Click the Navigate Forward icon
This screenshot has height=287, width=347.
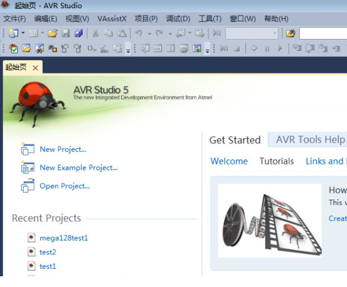pos(200,33)
